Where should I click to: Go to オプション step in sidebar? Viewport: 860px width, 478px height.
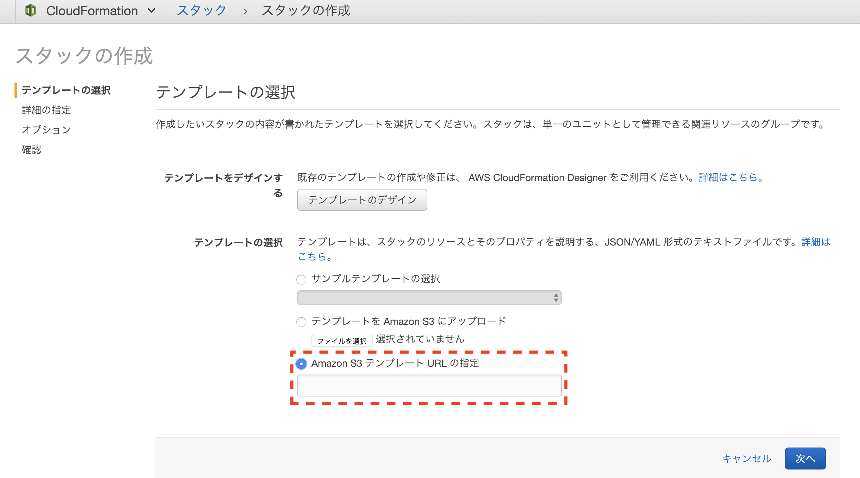click(x=46, y=130)
